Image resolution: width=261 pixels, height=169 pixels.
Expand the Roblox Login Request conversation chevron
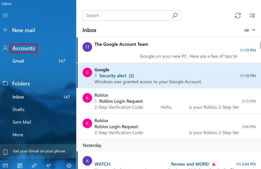(96, 101)
